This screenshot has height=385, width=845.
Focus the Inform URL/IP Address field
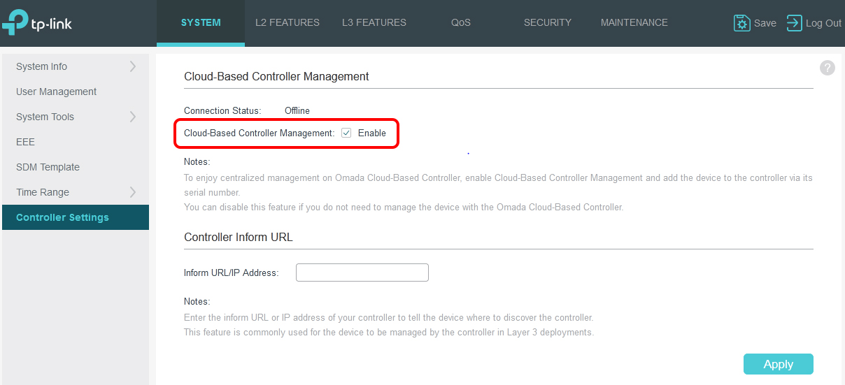tap(362, 273)
